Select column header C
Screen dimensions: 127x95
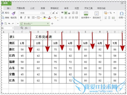(22, 32)
